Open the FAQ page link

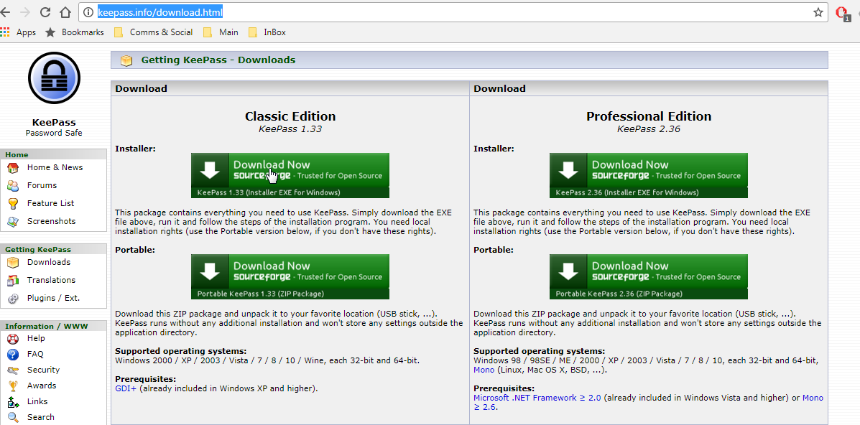tap(35, 354)
